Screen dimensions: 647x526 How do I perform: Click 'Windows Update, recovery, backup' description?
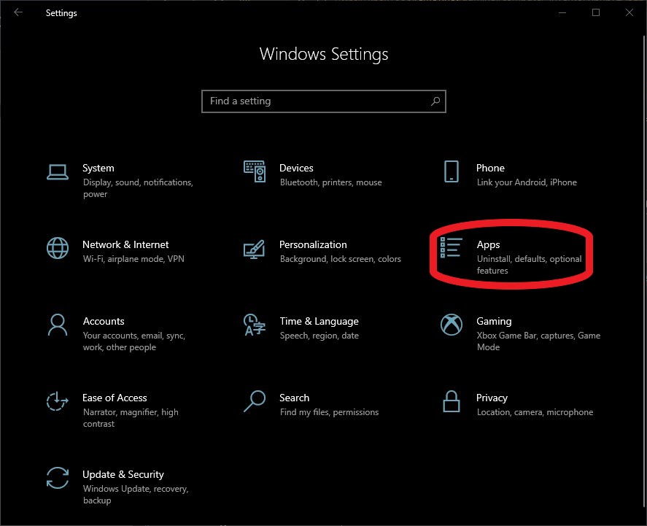(x=136, y=494)
